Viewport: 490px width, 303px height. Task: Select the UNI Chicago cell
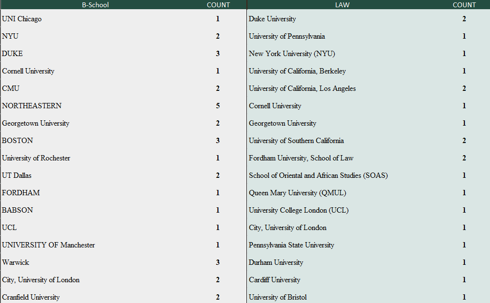tap(22, 19)
